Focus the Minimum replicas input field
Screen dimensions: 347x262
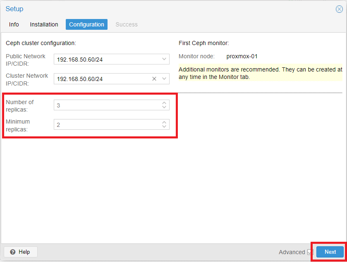(108, 124)
